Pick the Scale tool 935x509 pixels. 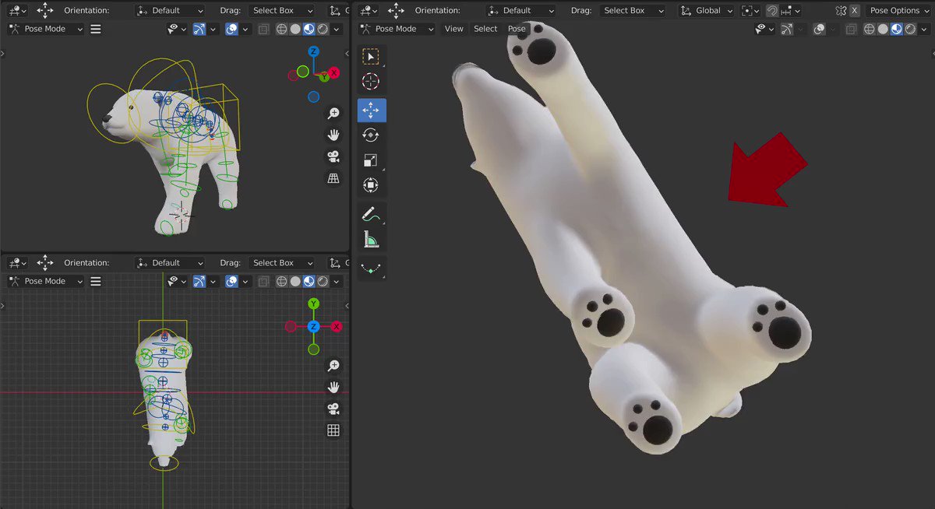click(371, 160)
